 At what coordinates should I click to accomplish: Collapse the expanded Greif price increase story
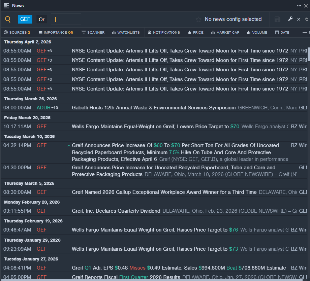tap(69, 146)
